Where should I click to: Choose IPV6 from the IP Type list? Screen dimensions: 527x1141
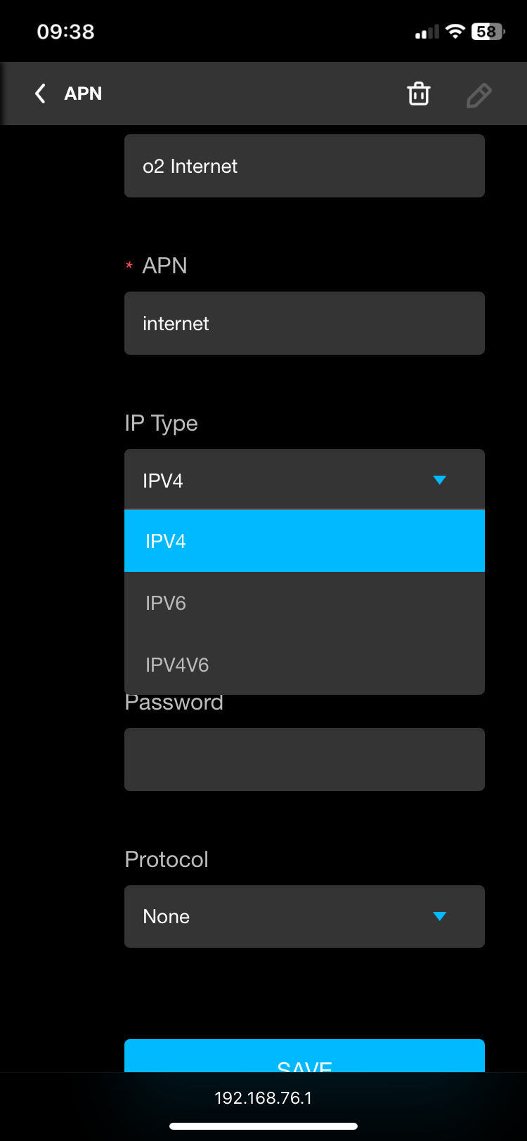point(304,603)
